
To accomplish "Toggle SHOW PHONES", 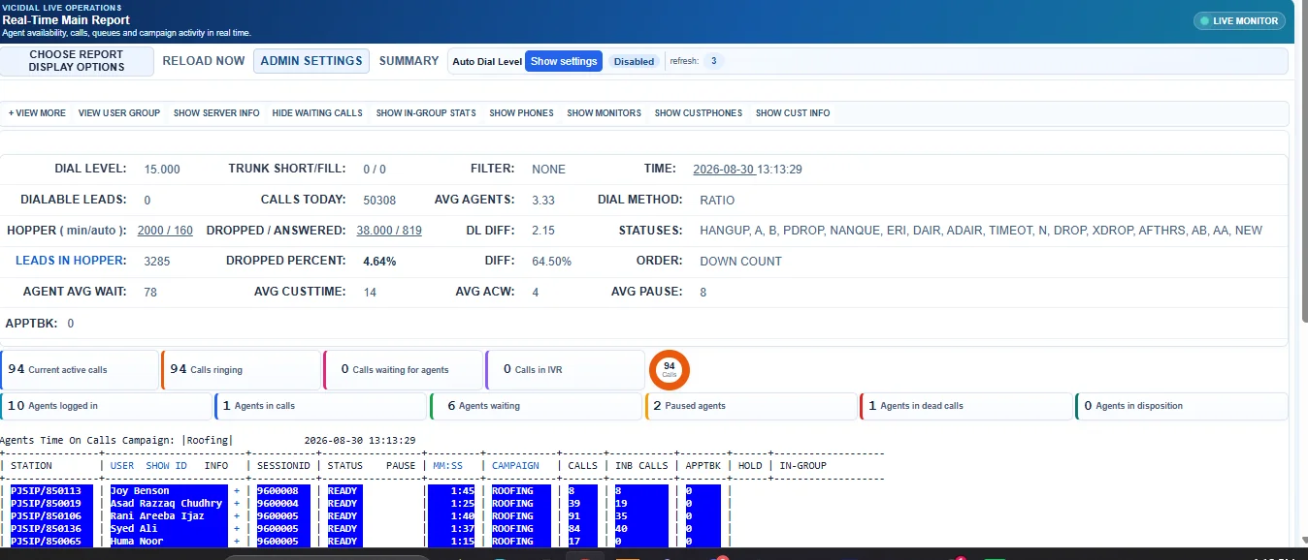I will tap(521, 113).
